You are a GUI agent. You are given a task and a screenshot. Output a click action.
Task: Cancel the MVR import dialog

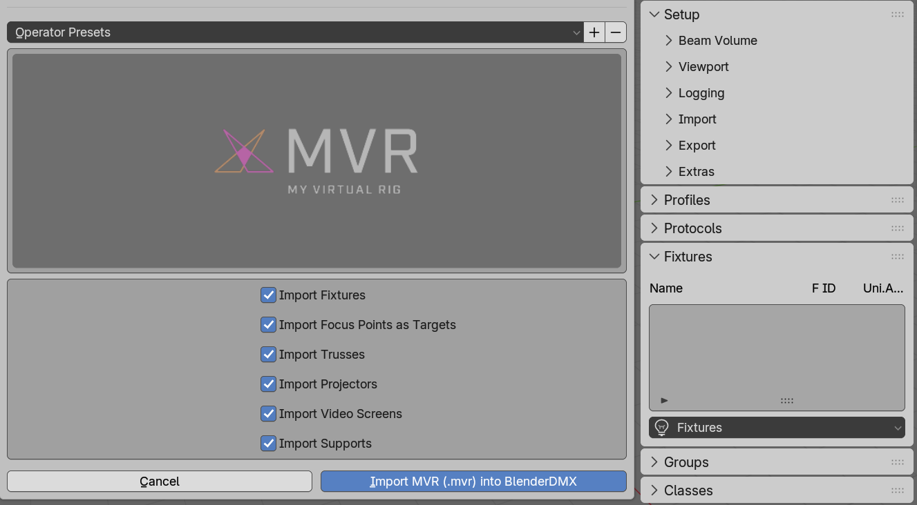[x=160, y=482]
